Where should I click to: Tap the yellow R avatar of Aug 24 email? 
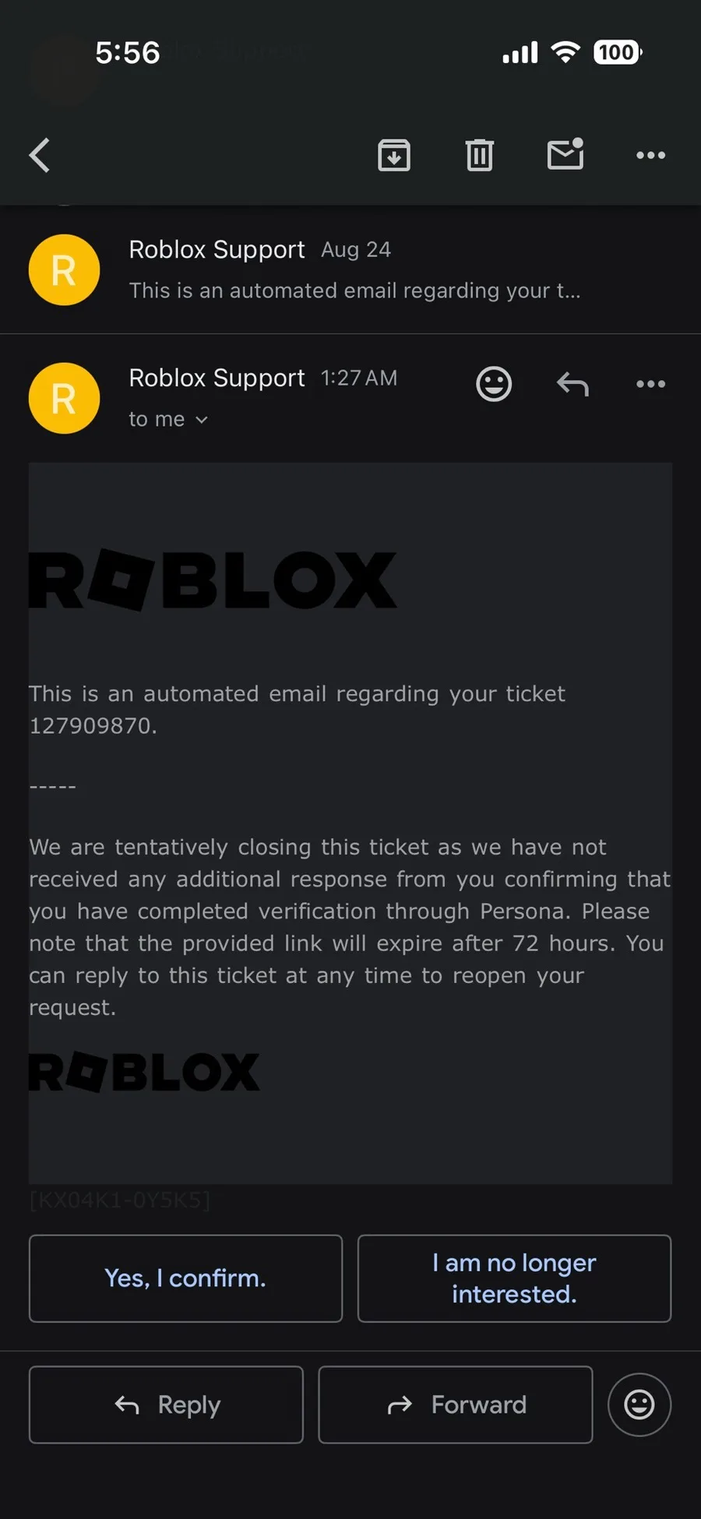point(64,270)
